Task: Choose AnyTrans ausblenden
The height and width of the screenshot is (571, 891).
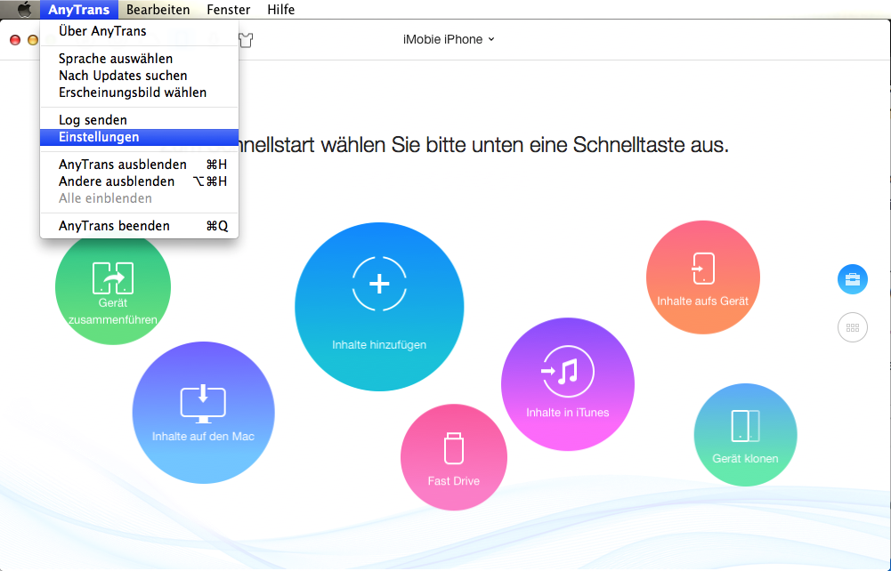Action: (139, 165)
